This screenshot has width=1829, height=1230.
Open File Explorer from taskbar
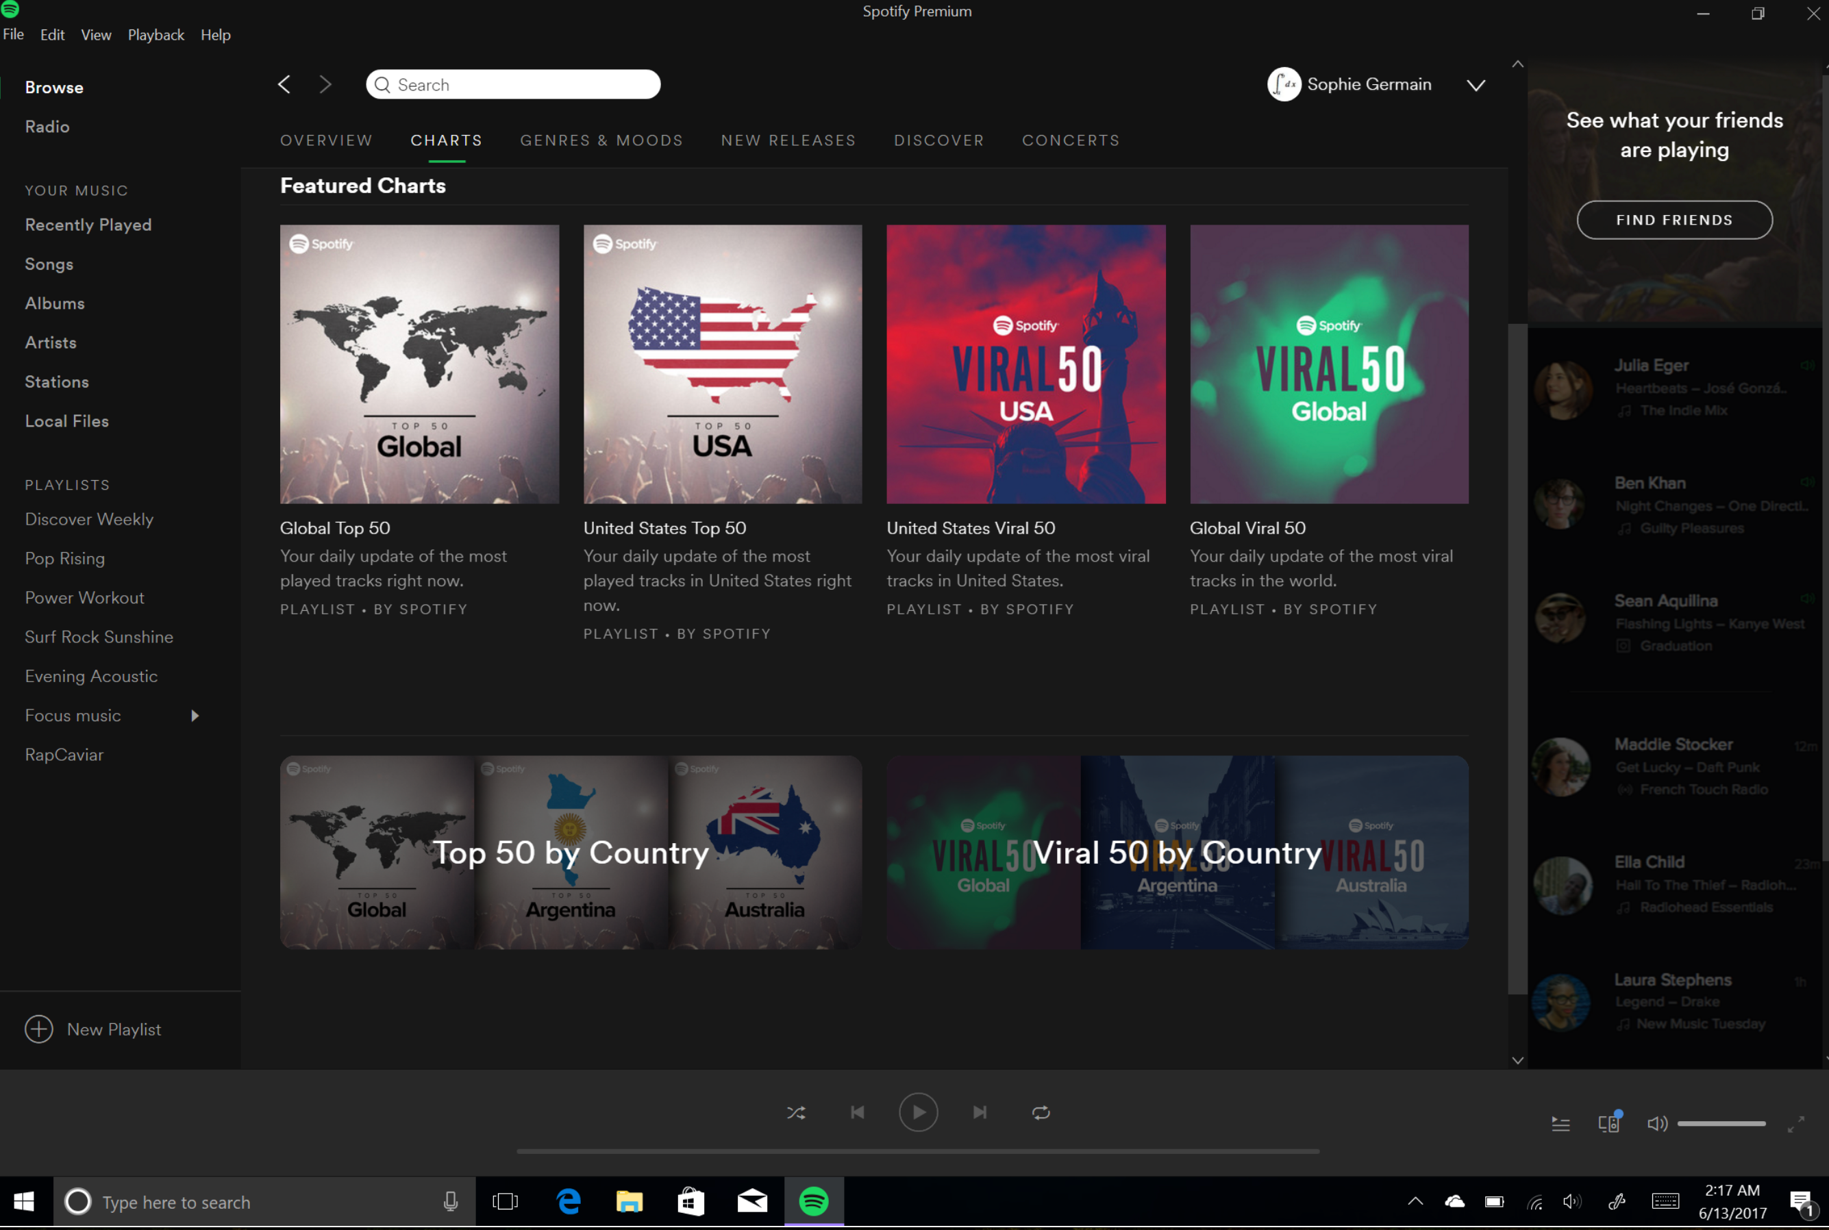630,1201
